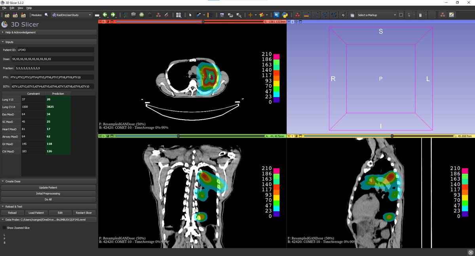475x256 pixels.
Task: Open the Volumes cube module icon
Action: (134, 15)
